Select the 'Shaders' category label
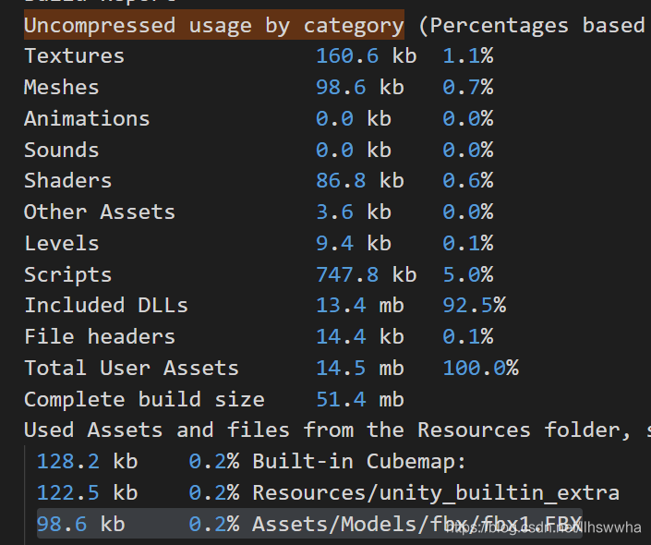 [x=68, y=181]
